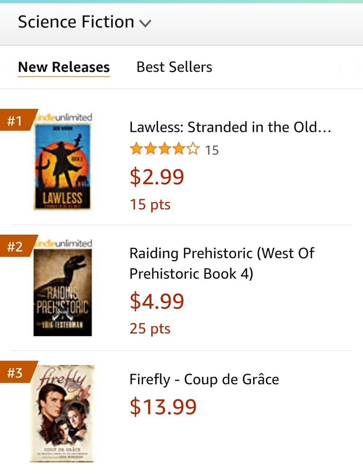Click the $2.99 price for Lawless
Viewport: 363px width, 474px height.
pyautogui.click(x=156, y=176)
